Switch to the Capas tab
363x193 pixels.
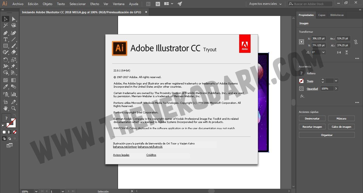click(x=322, y=15)
